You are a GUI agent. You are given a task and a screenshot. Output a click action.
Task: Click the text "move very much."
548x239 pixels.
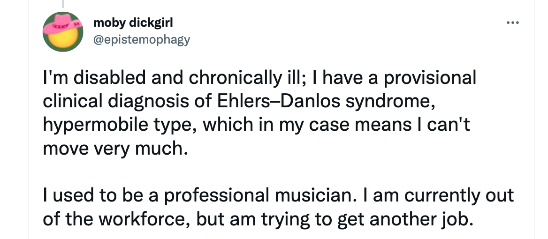(113, 148)
